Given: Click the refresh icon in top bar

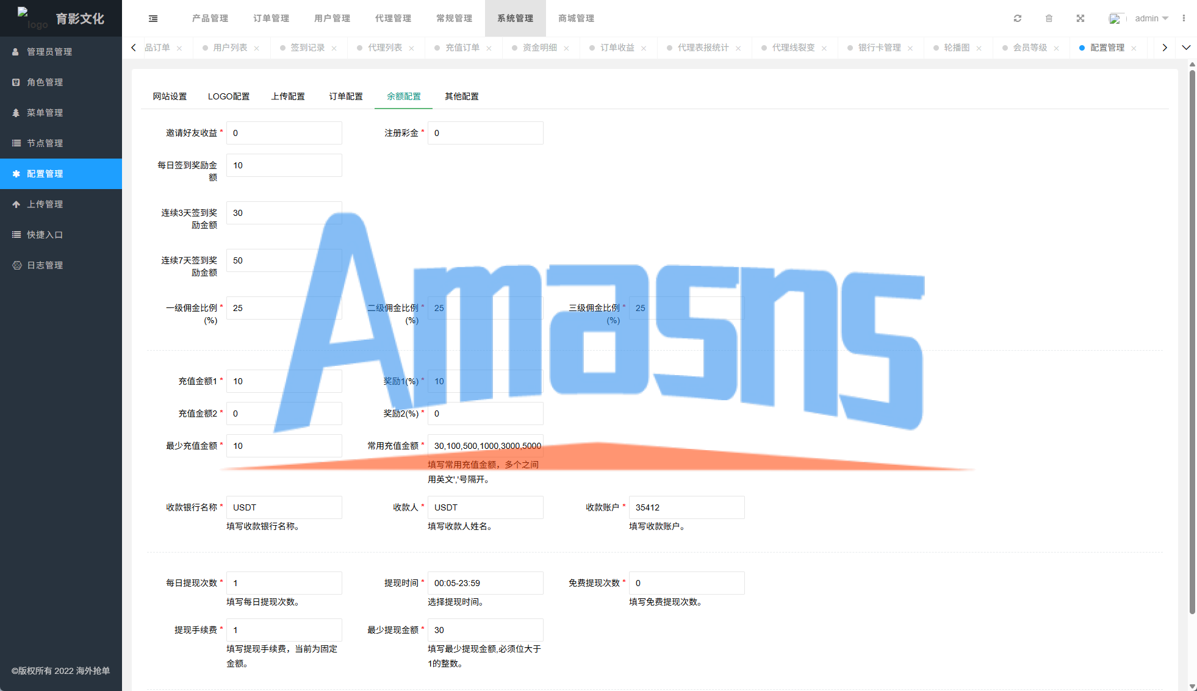Looking at the screenshot, I should point(1018,18).
